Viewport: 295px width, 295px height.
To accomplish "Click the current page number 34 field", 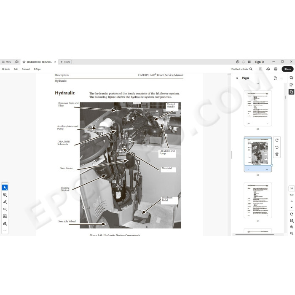I will click(x=292, y=188).
